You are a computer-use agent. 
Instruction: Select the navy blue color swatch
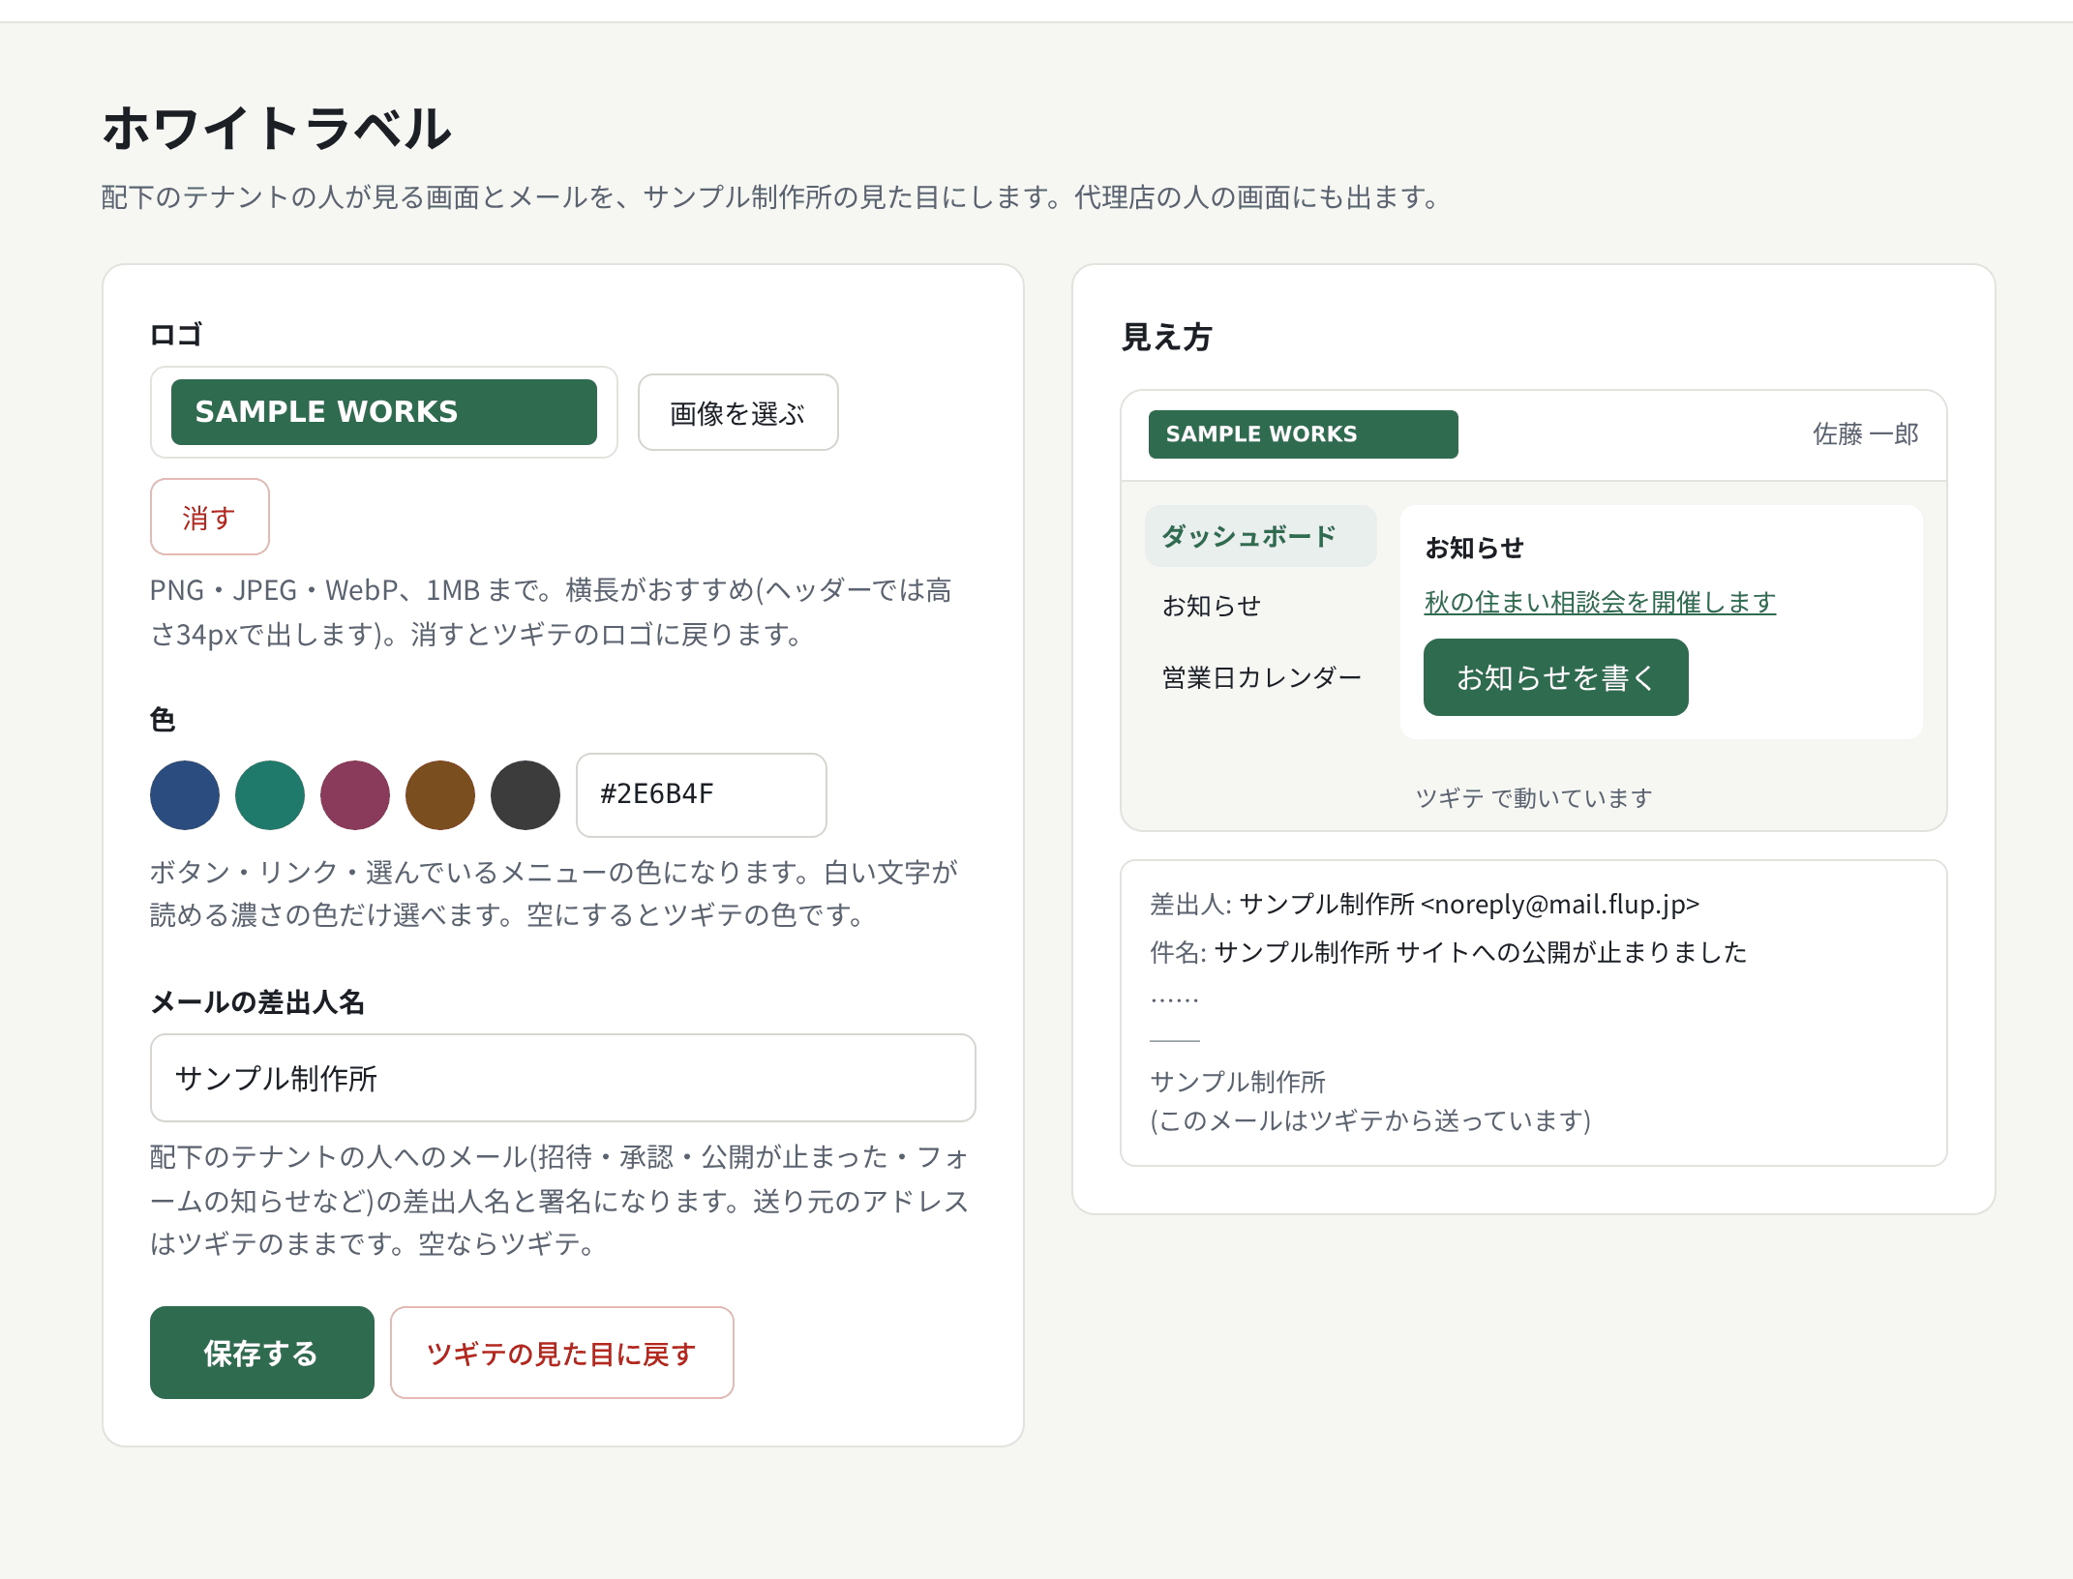(185, 795)
